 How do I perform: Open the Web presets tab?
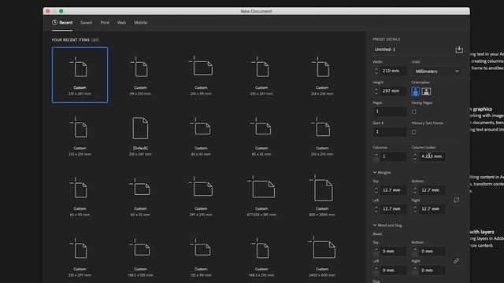121,23
